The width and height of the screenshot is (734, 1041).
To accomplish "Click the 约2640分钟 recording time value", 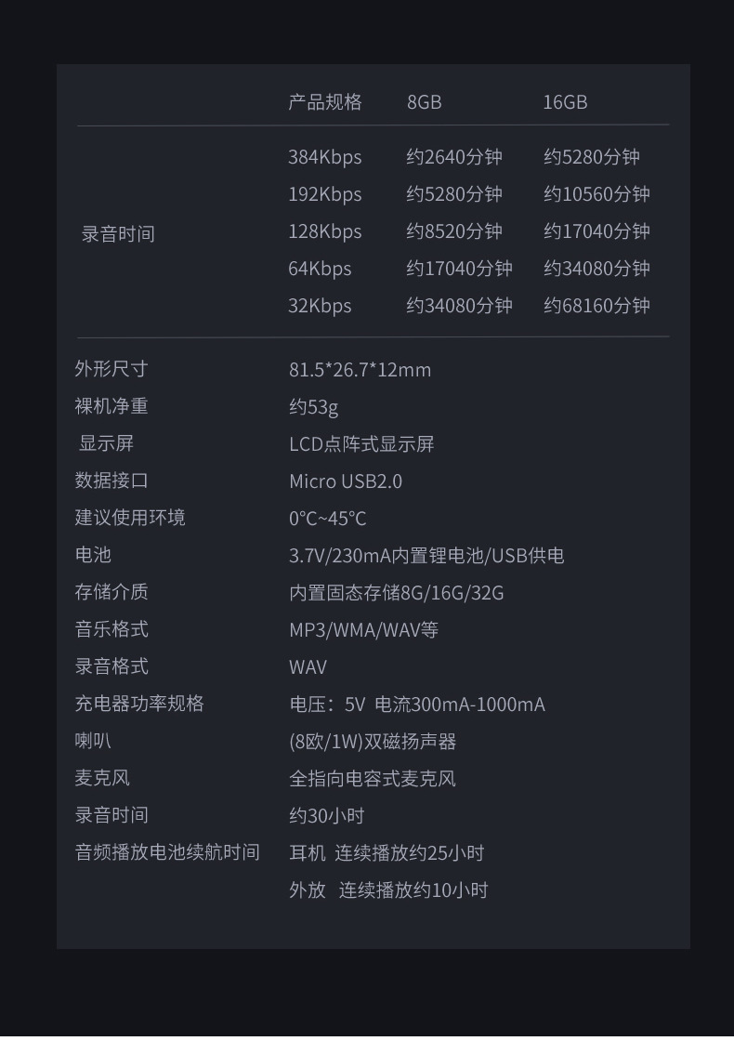I will point(453,157).
